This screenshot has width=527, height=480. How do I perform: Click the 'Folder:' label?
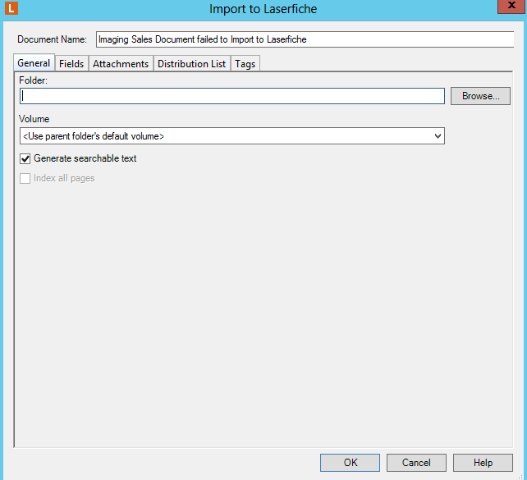click(x=34, y=80)
